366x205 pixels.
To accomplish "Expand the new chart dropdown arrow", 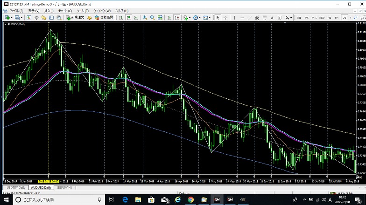I will tap(12, 18).
